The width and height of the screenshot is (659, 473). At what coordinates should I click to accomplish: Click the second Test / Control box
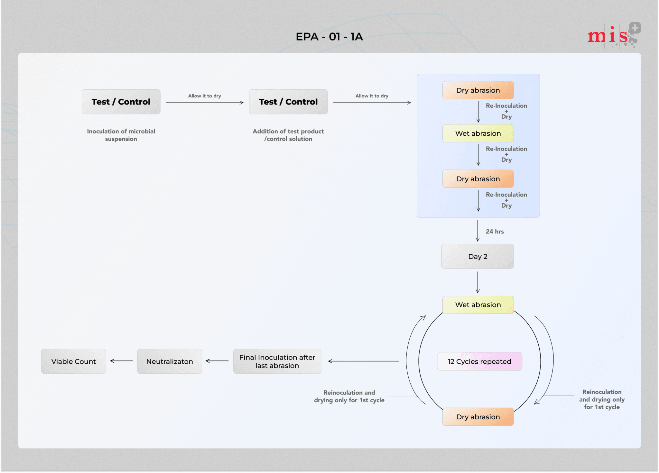[x=288, y=102]
